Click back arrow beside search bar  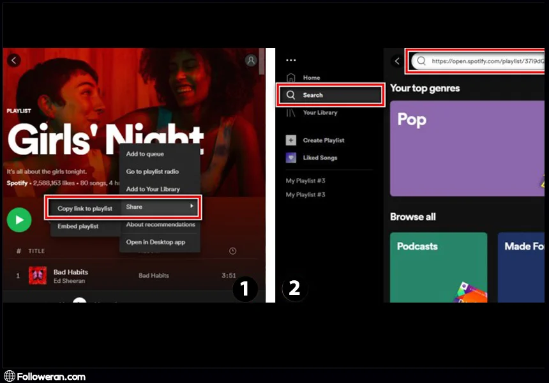click(x=397, y=61)
